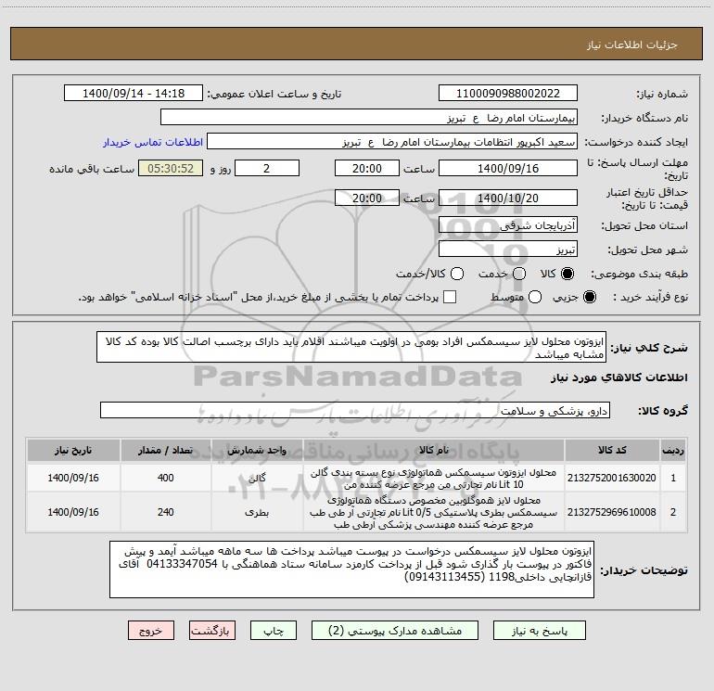
Task: Click the بازگشت back button
Action: [212, 631]
